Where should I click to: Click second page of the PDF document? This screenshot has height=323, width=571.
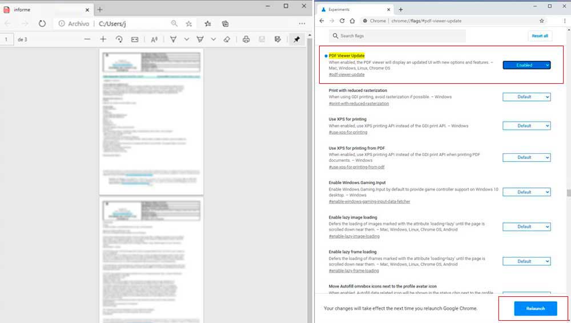coord(151,260)
